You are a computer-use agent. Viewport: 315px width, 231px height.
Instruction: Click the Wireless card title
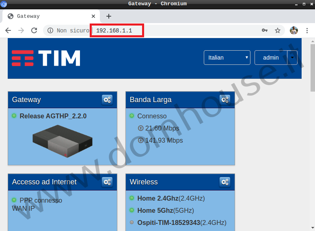click(144, 182)
